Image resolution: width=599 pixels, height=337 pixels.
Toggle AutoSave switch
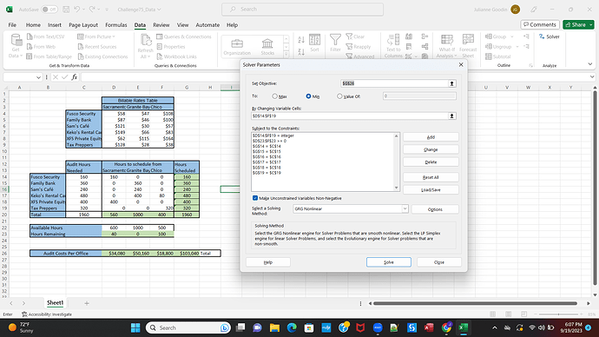pyautogui.click(x=49, y=10)
